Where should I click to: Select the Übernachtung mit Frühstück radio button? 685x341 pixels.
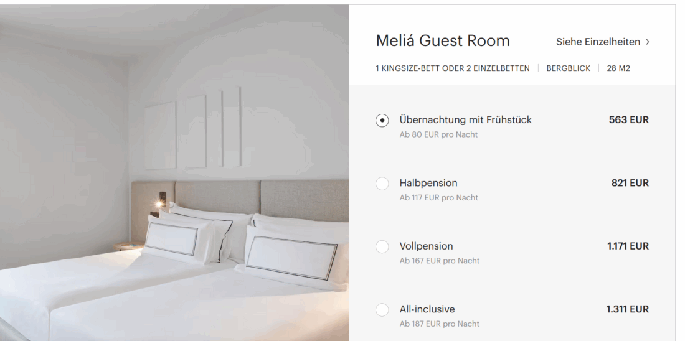(x=382, y=121)
